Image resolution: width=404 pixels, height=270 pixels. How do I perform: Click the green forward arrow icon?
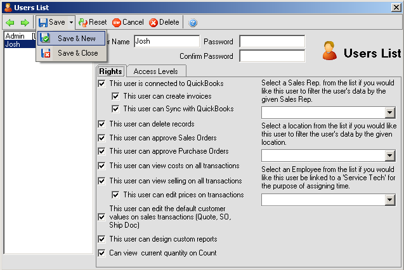point(24,22)
